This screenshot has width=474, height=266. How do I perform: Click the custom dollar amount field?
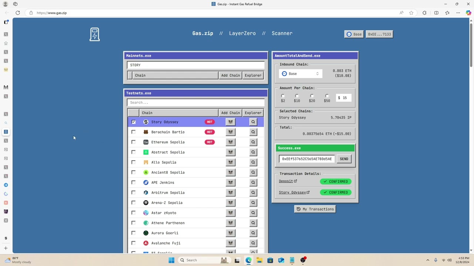tap(344, 98)
